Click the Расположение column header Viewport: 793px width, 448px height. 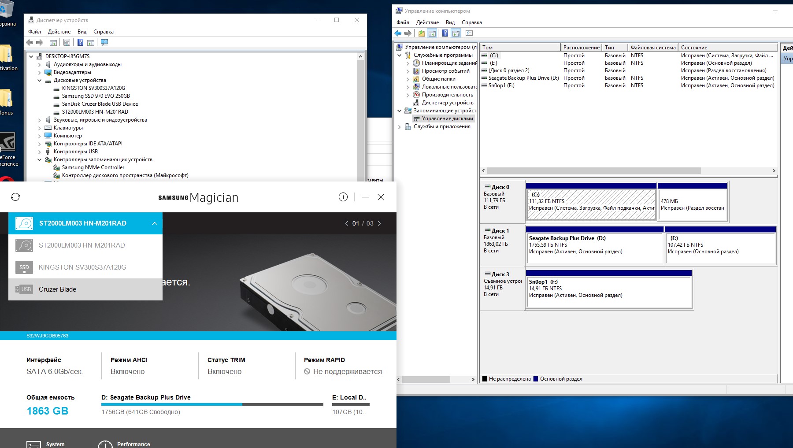582,47
